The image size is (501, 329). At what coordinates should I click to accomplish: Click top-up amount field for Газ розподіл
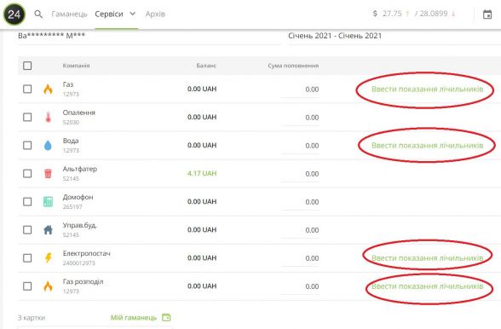click(x=300, y=286)
